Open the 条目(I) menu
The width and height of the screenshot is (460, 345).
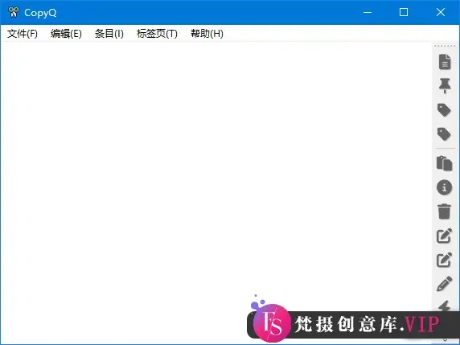109,34
